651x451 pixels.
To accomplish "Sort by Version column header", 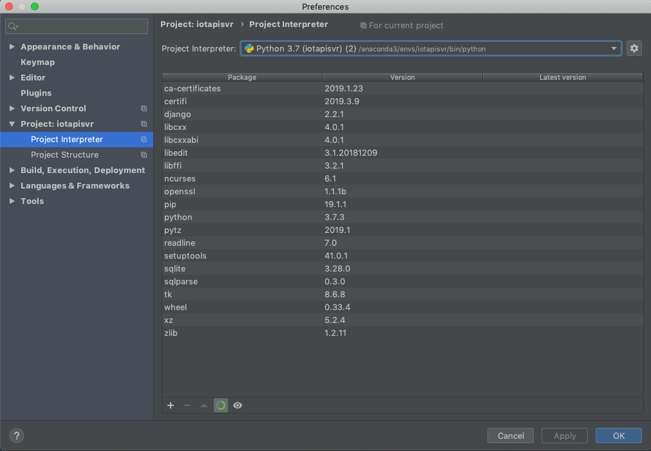I will tap(402, 77).
